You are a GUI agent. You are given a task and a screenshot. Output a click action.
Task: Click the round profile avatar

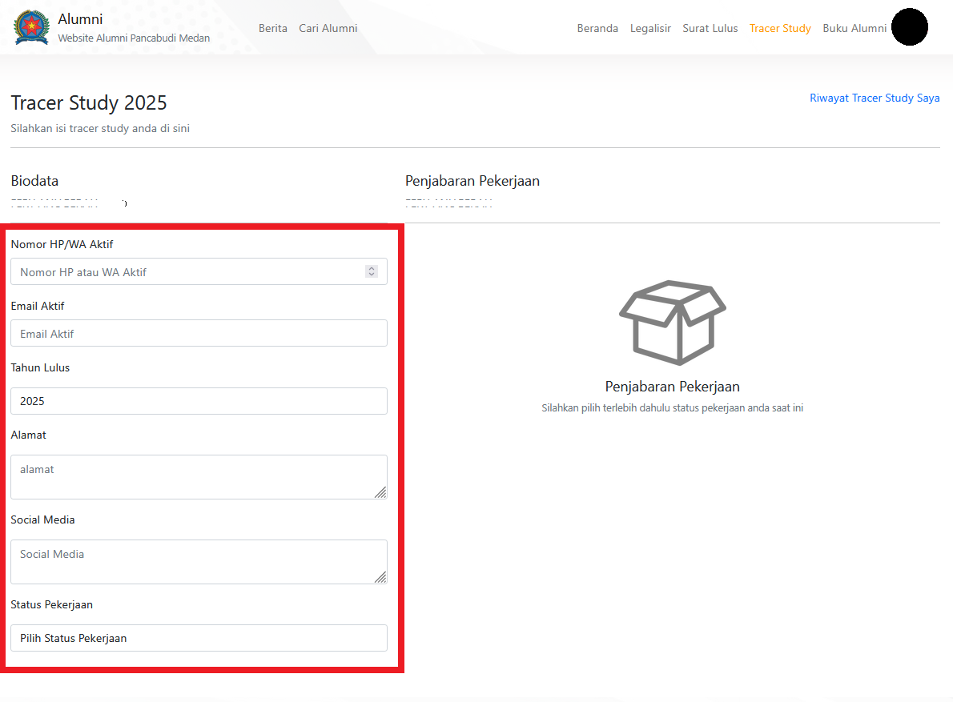[x=909, y=26]
